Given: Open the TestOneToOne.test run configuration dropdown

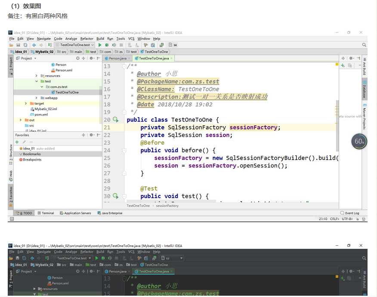Looking at the screenshot, I should point(75,45).
